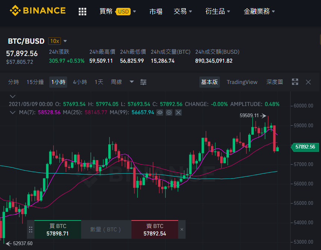Image resolution: width=321 pixels, height=250 pixels.
Task: Switch to TradingView chart mode
Action: pyautogui.click(x=242, y=82)
